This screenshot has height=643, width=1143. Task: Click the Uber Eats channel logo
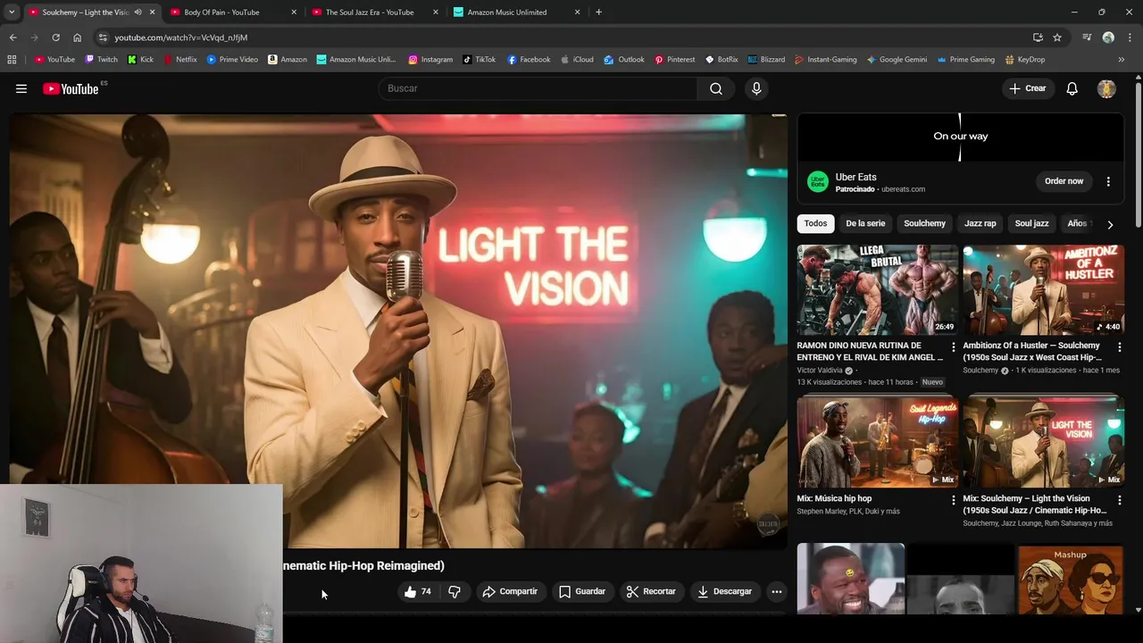817,182
